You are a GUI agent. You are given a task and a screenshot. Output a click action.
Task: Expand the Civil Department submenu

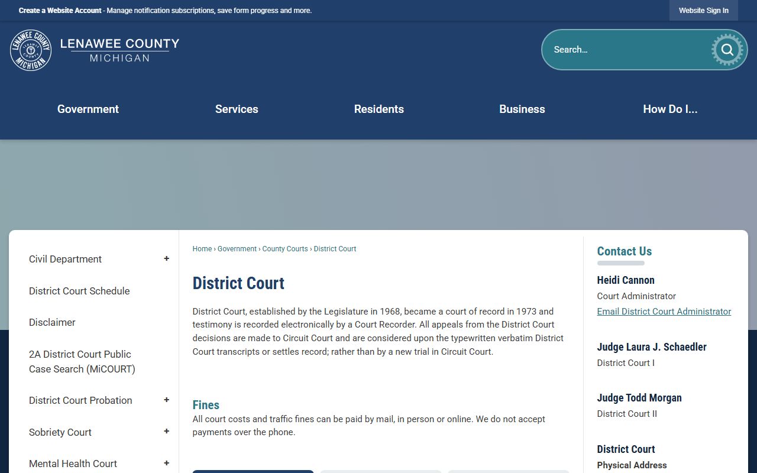[x=166, y=259]
